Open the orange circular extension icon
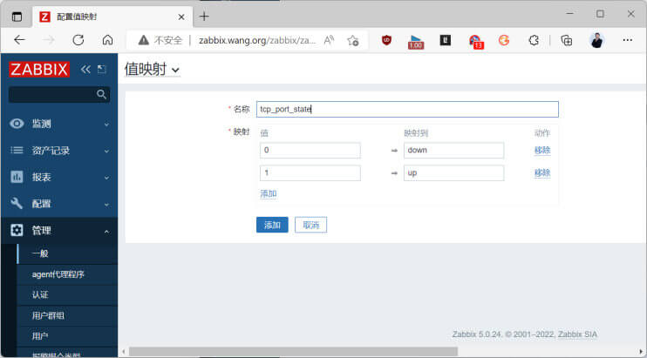Image resolution: width=647 pixels, height=358 pixels. tap(504, 40)
